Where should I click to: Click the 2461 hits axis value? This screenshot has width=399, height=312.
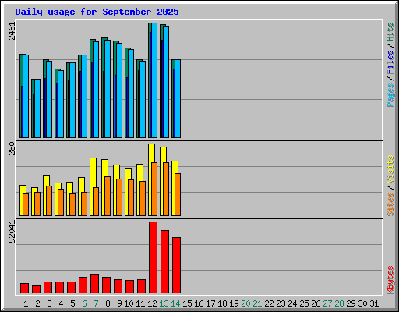[x=12, y=31]
